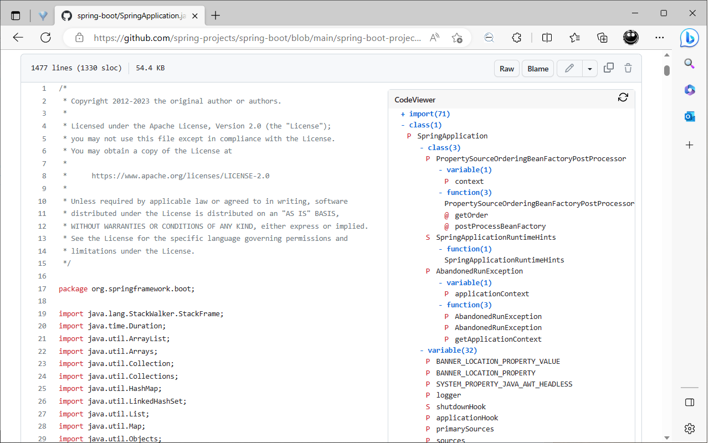Collapse variable(1) above context
The width and height of the screenshot is (709, 443).
tap(465, 170)
